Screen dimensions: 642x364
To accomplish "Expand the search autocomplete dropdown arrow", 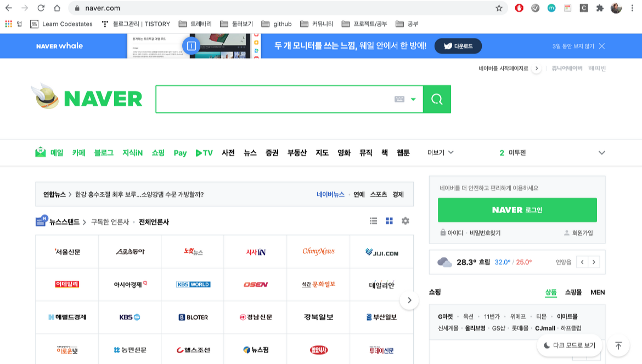I will click(413, 99).
